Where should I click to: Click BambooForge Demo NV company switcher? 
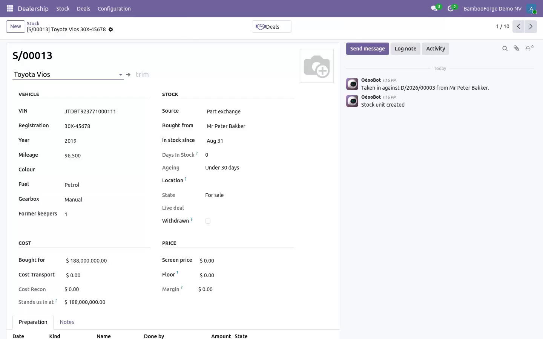coord(492,9)
